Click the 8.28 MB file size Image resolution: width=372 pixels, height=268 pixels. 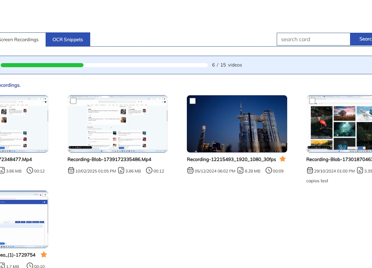tap(252, 171)
